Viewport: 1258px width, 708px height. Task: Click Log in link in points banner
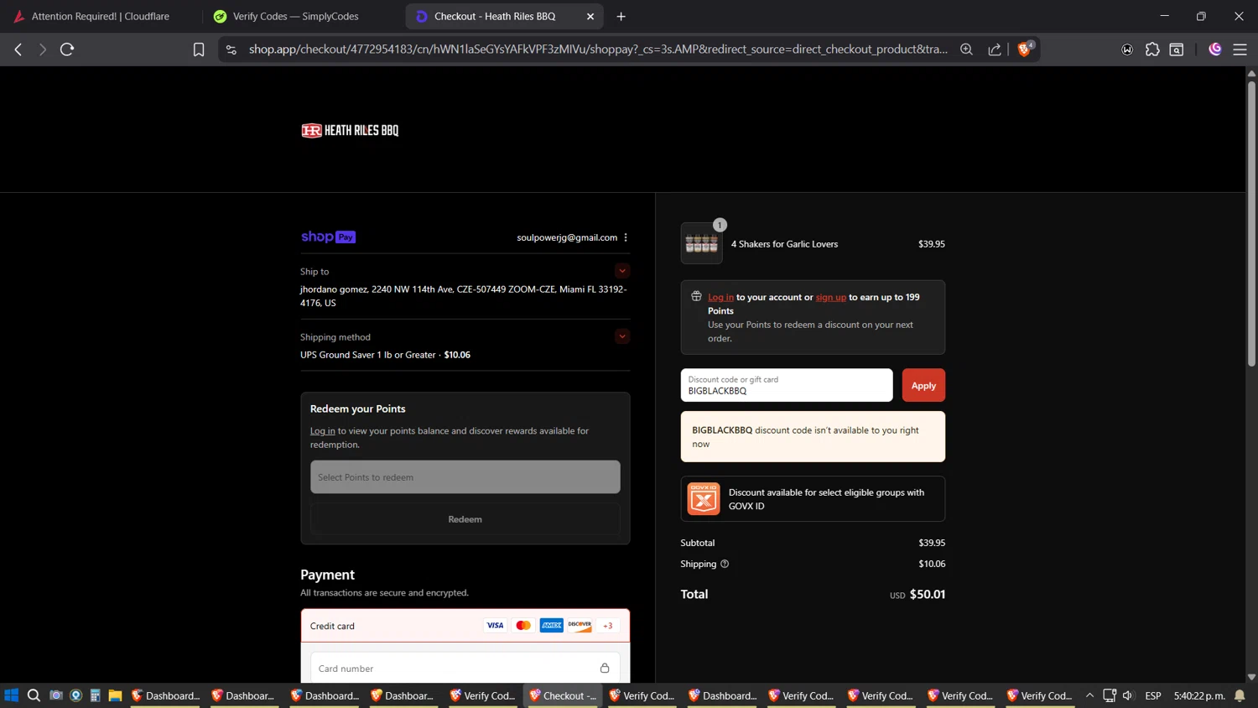click(720, 297)
